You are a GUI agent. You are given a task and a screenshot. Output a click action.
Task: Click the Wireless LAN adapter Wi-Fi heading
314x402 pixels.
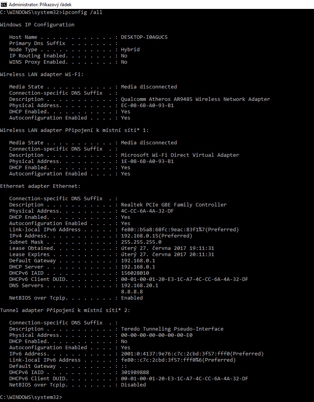point(42,75)
